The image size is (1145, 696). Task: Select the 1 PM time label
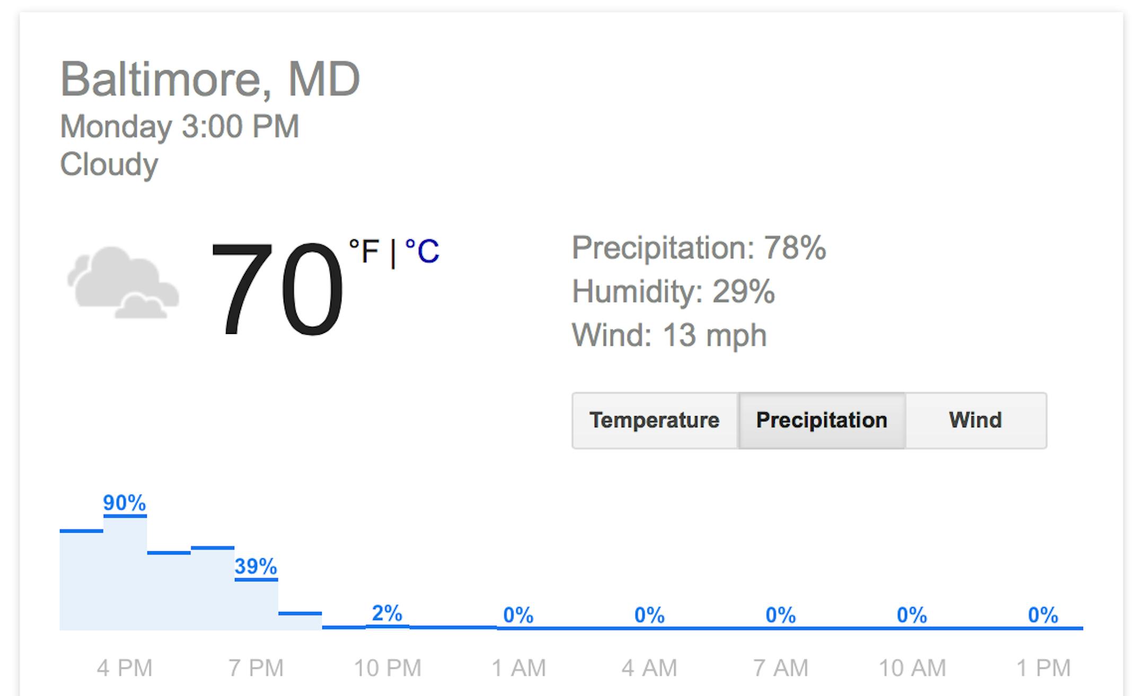(1043, 668)
